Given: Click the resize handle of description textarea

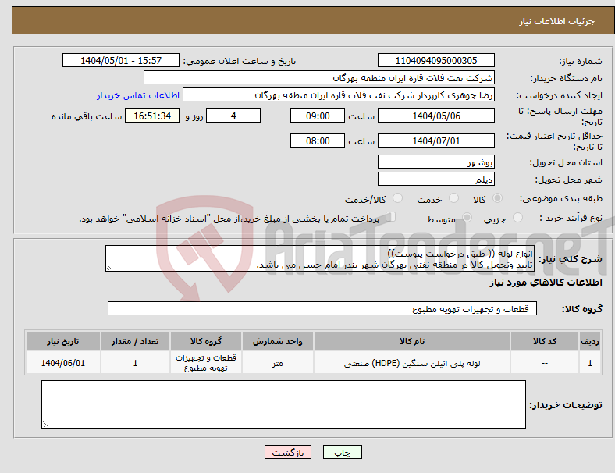Looking at the screenshot, I should coord(109,268).
